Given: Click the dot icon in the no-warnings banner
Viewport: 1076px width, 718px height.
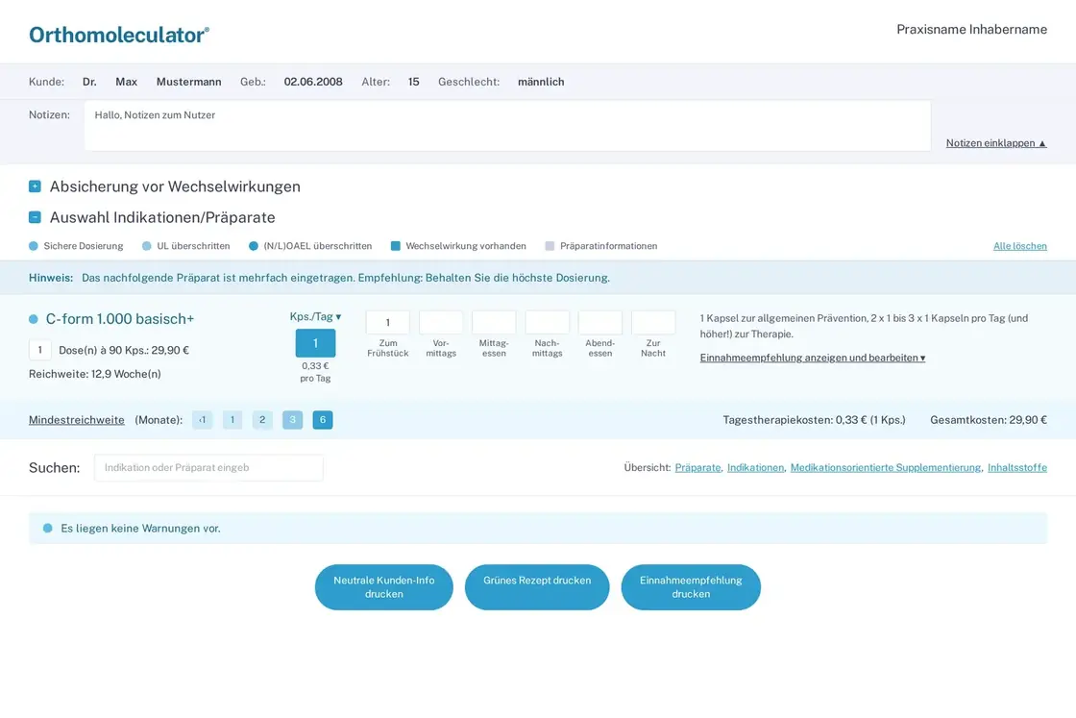Looking at the screenshot, I should coord(47,528).
